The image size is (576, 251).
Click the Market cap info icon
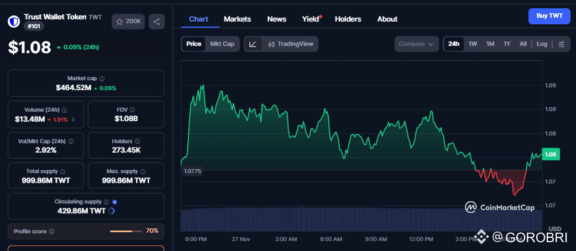102,79
